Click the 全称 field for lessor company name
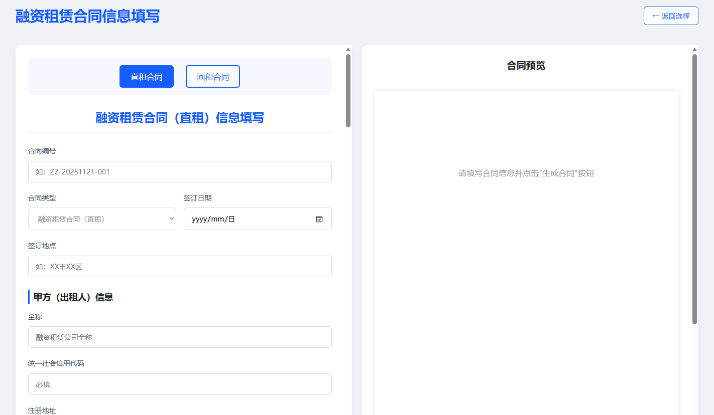 (x=180, y=337)
